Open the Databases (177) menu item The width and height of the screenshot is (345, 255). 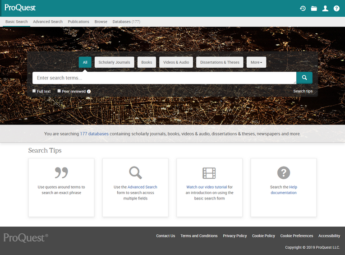coord(126,22)
